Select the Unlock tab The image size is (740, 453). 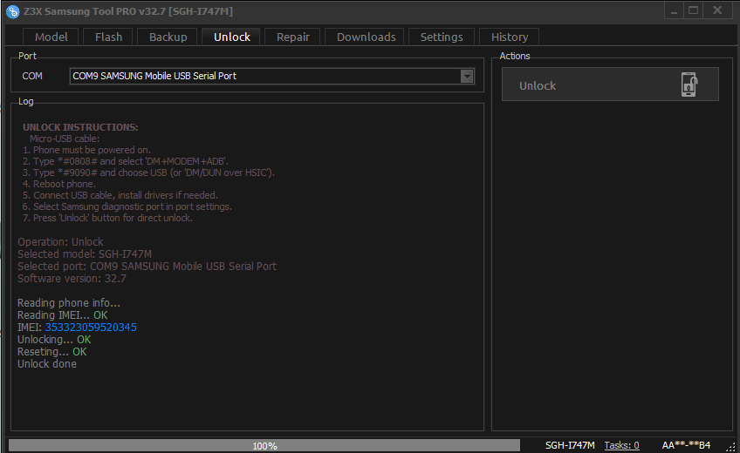232,37
